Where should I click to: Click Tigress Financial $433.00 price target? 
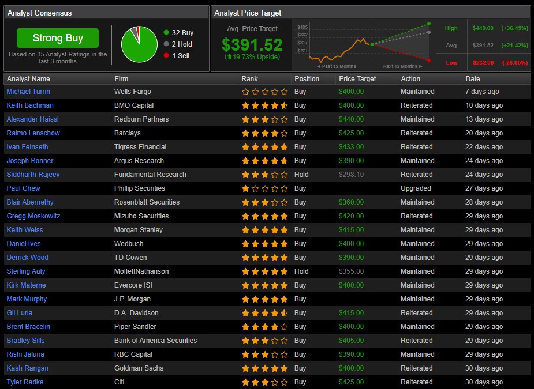(351, 147)
